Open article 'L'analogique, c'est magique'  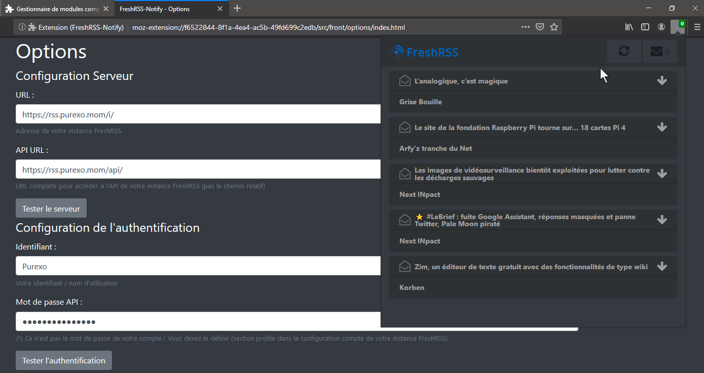point(461,81)
